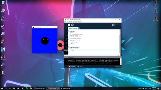Click the Updates notification in Processing
Viewport: 161px width, 90px height.
[x=118, y=66]
